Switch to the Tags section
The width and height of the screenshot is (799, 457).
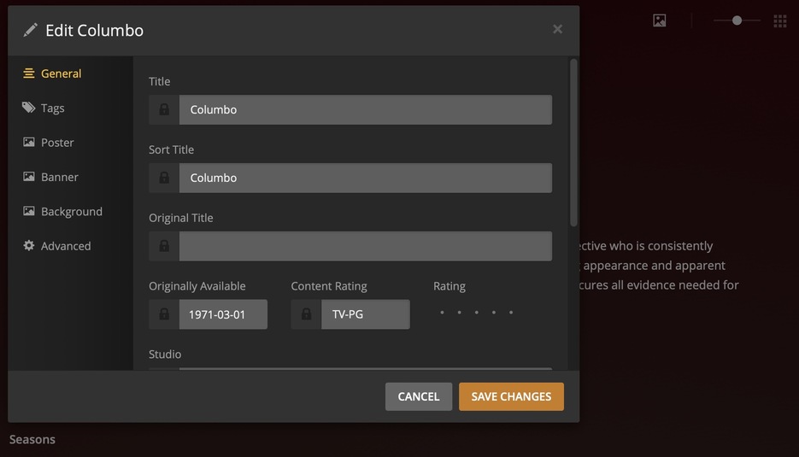(x=44, y=108)
